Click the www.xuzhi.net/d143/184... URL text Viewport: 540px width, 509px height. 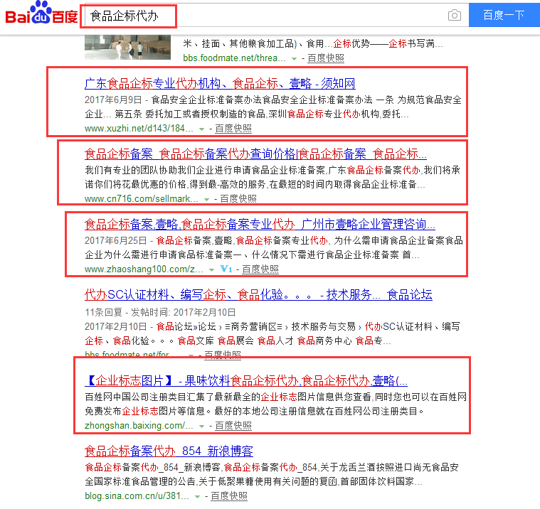pyautogui.click(x=139, y=129)
